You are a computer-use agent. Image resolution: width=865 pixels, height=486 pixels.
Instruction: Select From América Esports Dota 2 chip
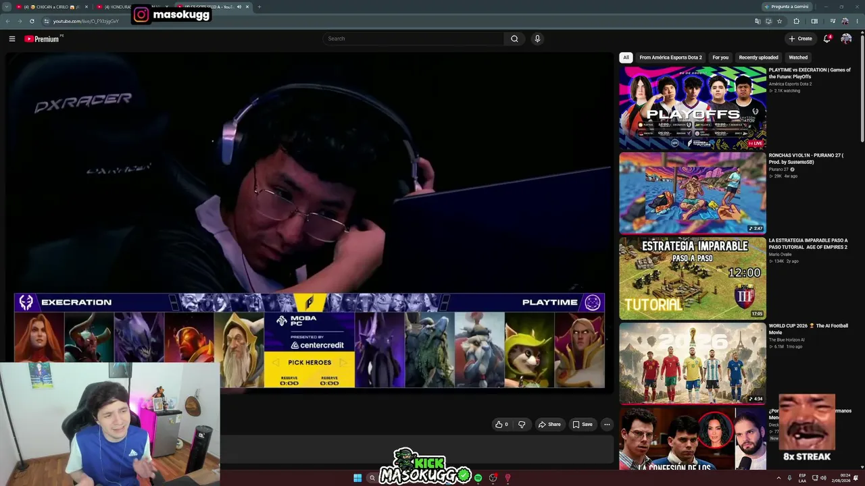(670, 57)
